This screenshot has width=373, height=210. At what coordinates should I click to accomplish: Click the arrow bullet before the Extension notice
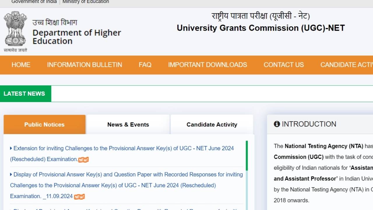tap(11, 148)
